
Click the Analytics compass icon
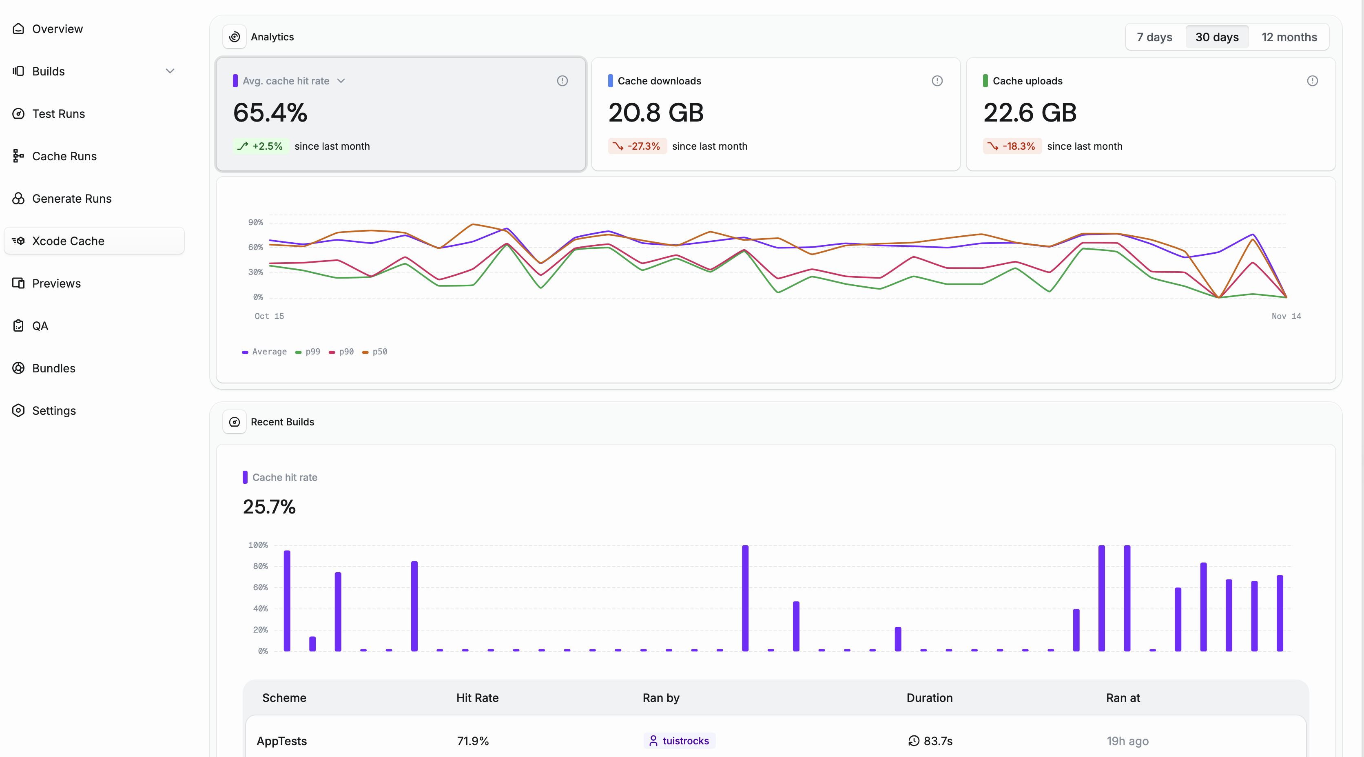235,37
